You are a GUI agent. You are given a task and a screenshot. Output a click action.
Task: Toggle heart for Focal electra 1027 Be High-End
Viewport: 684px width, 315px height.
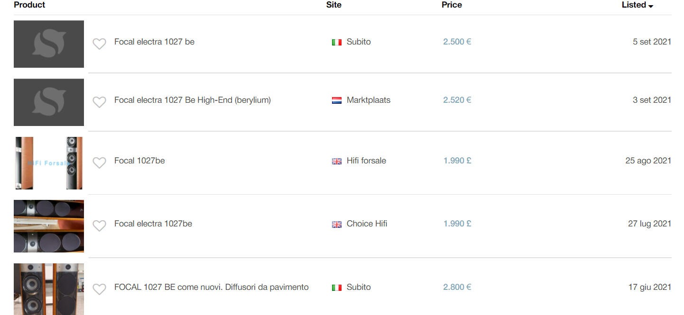pos(99,102)
